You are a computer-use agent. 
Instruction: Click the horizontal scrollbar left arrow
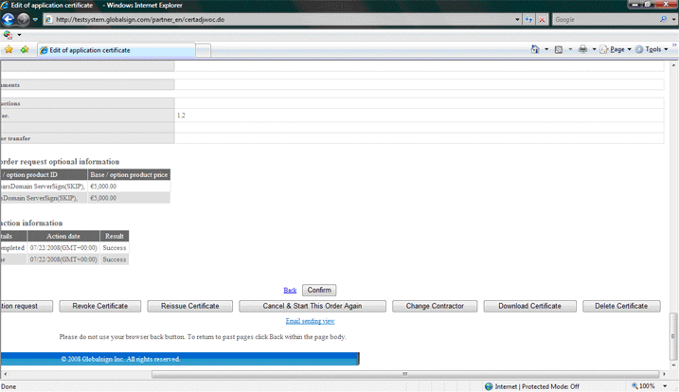tap(5, 374)
